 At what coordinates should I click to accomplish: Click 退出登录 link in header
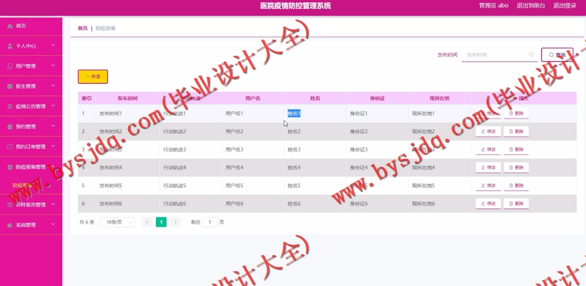click(x=565, y=6)
